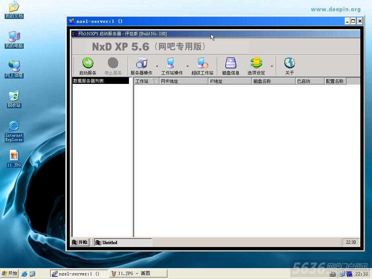Sort by 工作站 column header
The height and width of the screenshot is (279, 372).
146,81
